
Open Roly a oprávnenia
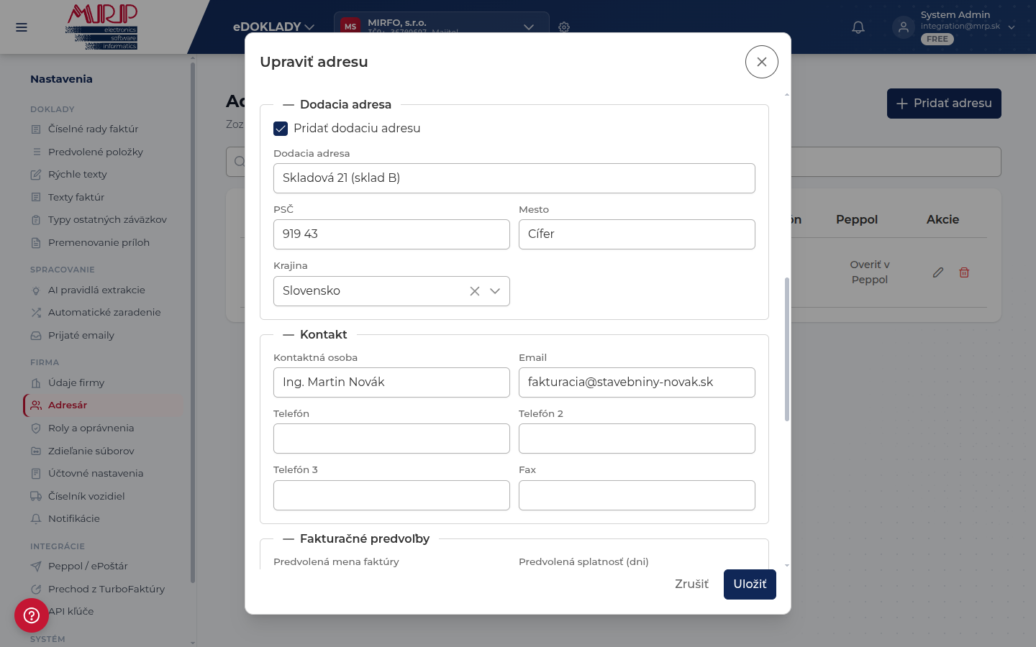pos(91,428)
